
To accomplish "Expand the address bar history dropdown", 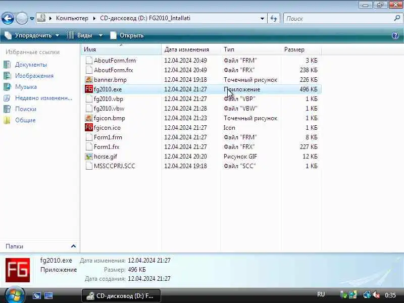I will coord(262,18).
